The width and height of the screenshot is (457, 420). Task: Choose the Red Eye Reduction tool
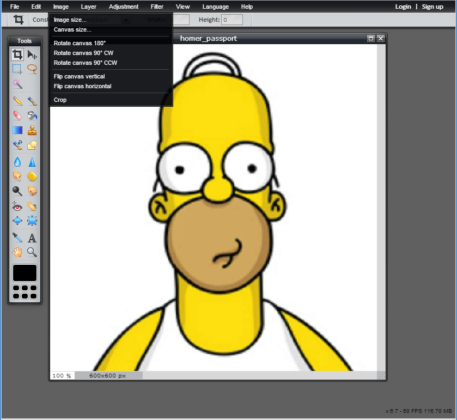point(17,206)
